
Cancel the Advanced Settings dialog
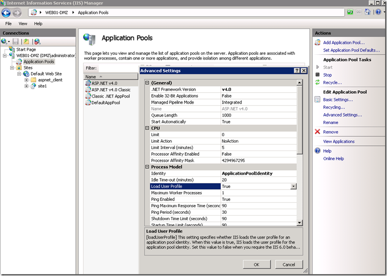(289, 264)
